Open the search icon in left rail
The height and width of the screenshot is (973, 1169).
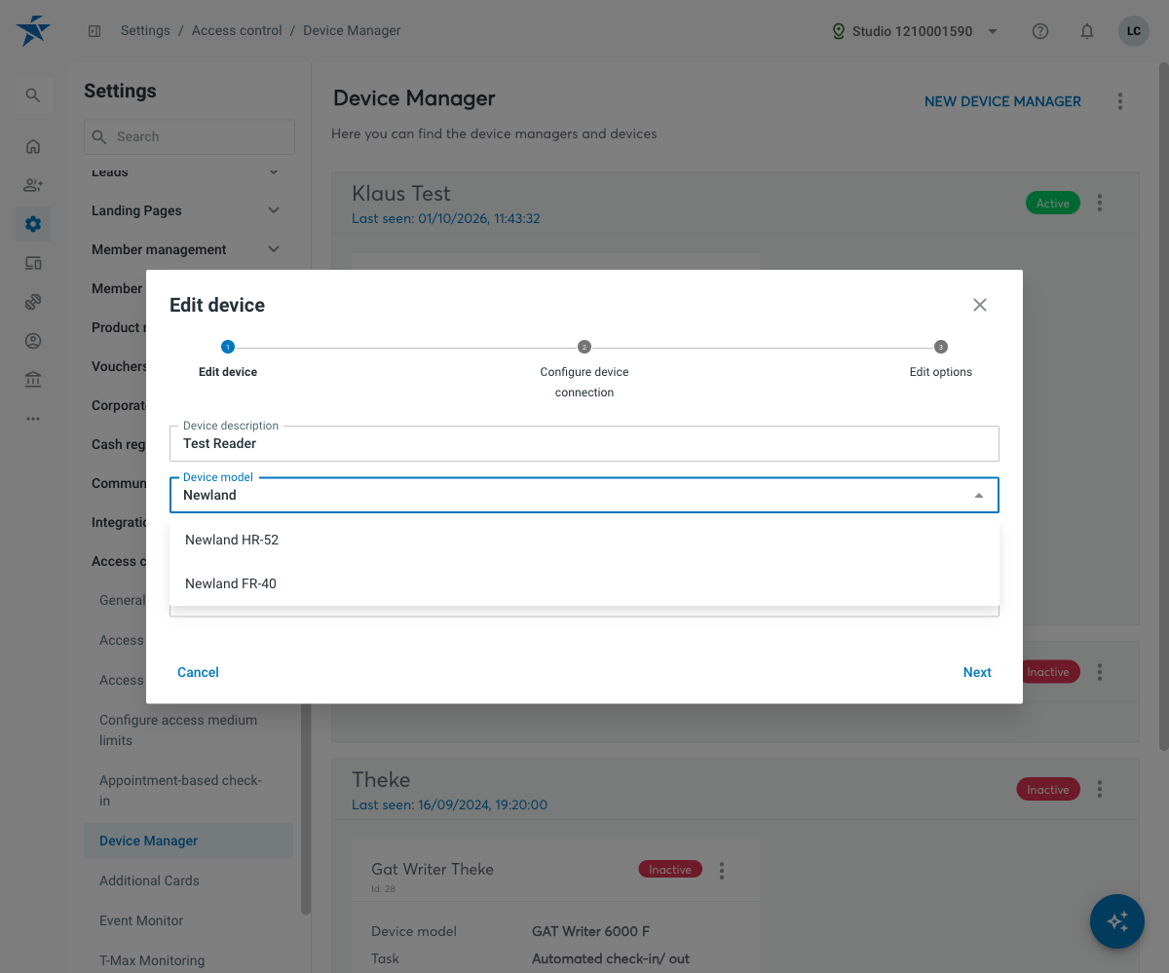(x=33, y=95)
